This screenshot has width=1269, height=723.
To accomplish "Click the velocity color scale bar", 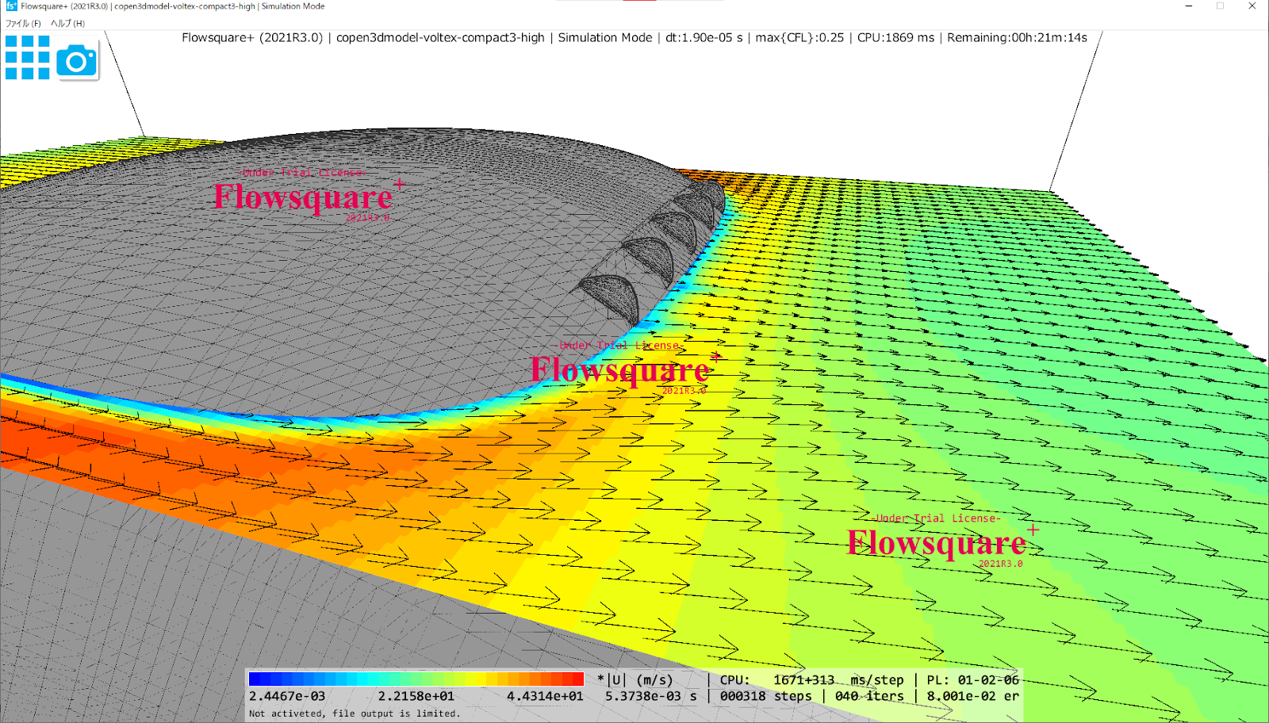I will 416,679.
